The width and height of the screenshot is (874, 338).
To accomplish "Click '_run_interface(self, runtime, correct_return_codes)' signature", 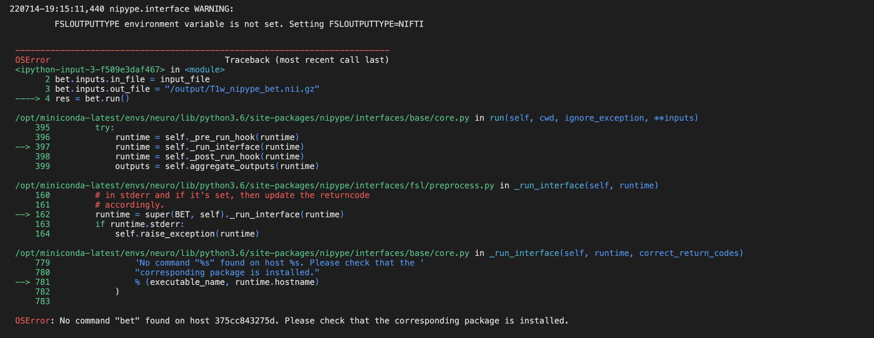I will point(616,253).
